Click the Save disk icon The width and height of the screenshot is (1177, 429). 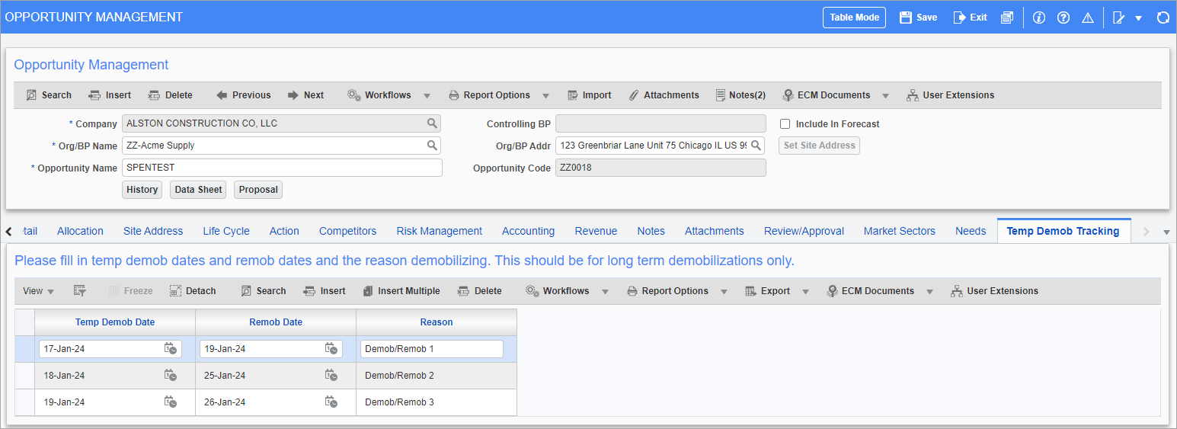click(906, 18)
